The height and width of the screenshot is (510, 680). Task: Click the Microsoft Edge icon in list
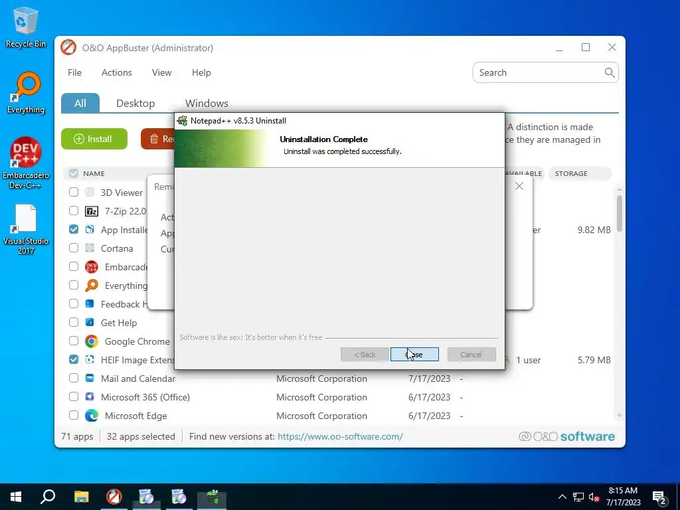coord(92,416)
